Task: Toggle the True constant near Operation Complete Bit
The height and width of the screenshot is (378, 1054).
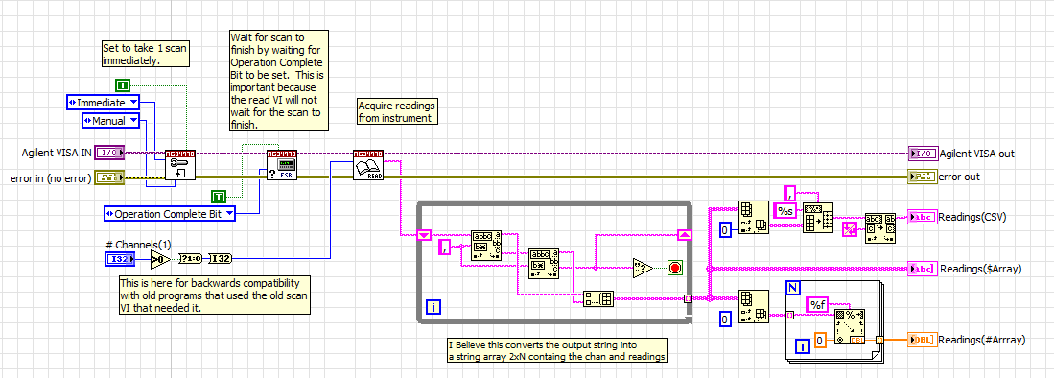Action: pos(219,197)
